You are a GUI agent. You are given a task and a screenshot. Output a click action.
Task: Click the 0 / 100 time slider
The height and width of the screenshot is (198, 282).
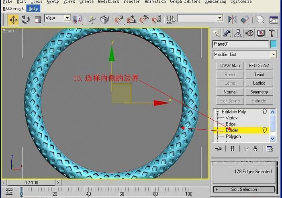coord(31,182)
